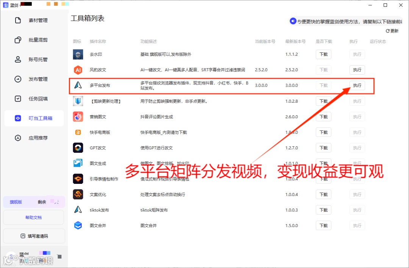Click the 图文生成 picture icon

(78, 163)
